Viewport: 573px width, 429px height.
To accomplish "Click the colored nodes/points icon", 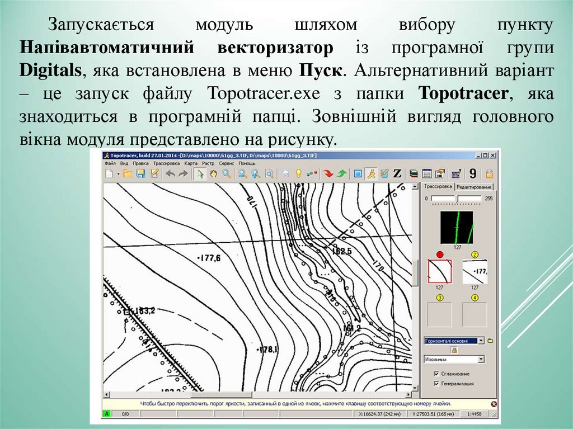I will coord(312,174).
